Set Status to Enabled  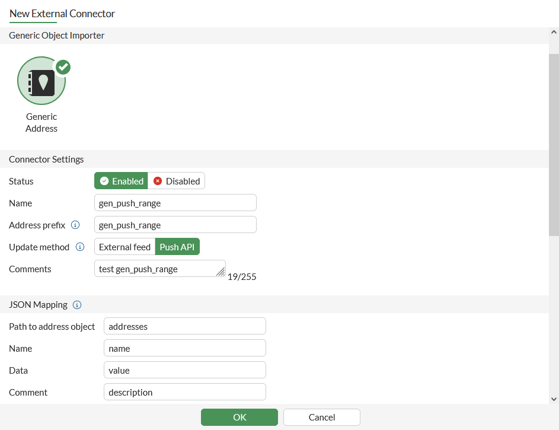tap(122, 181)
